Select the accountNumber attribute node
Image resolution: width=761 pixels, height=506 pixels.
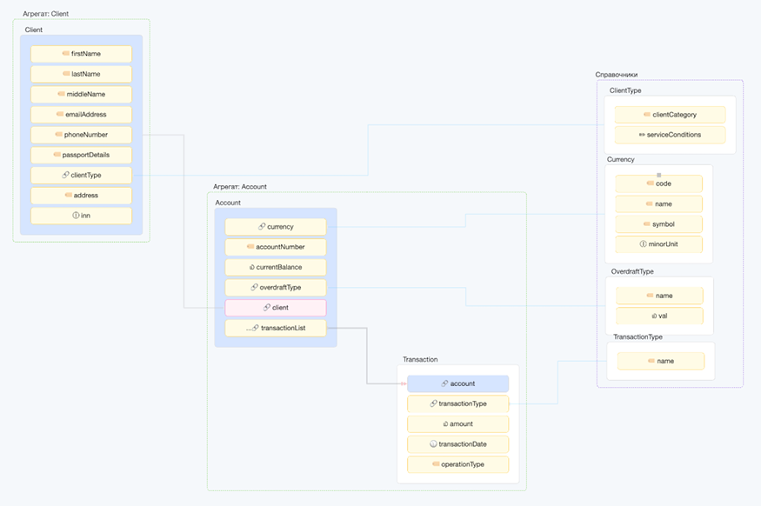pyautogui.click(x=275, y=247)
